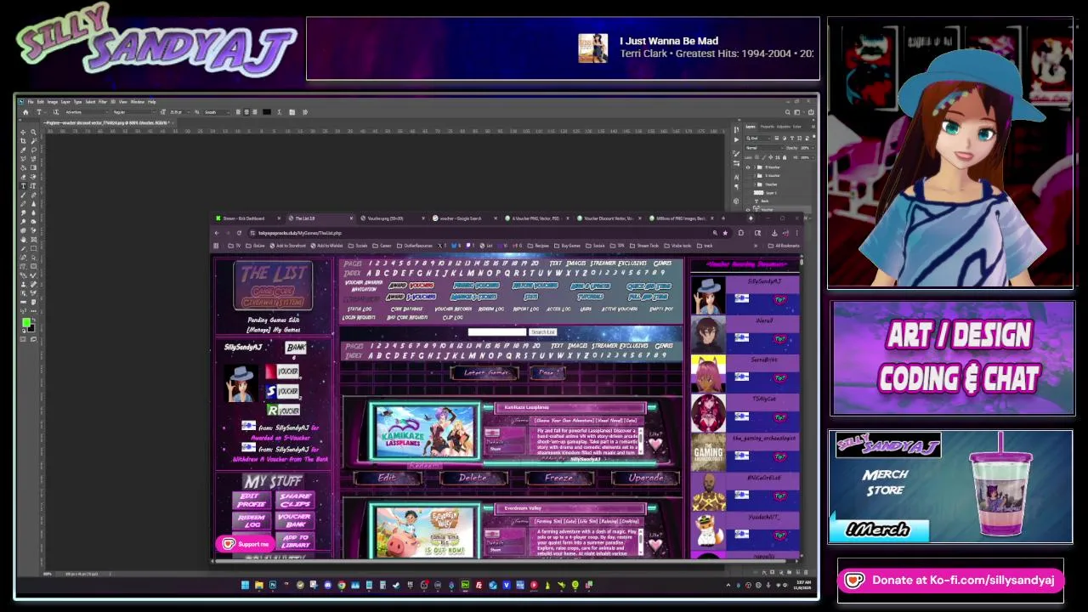Click the green foreground color swatch
The width and height of the screenshot is (1088, 612).
click(x=25, y=322)
